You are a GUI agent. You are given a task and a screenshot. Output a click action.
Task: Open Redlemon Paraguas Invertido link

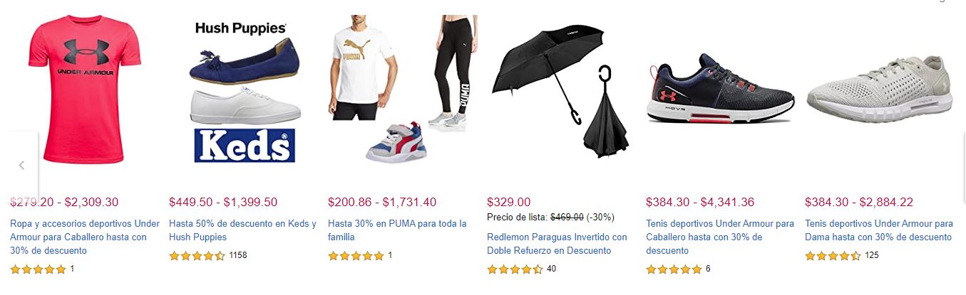pyautogui.click(x=557, y=244)
